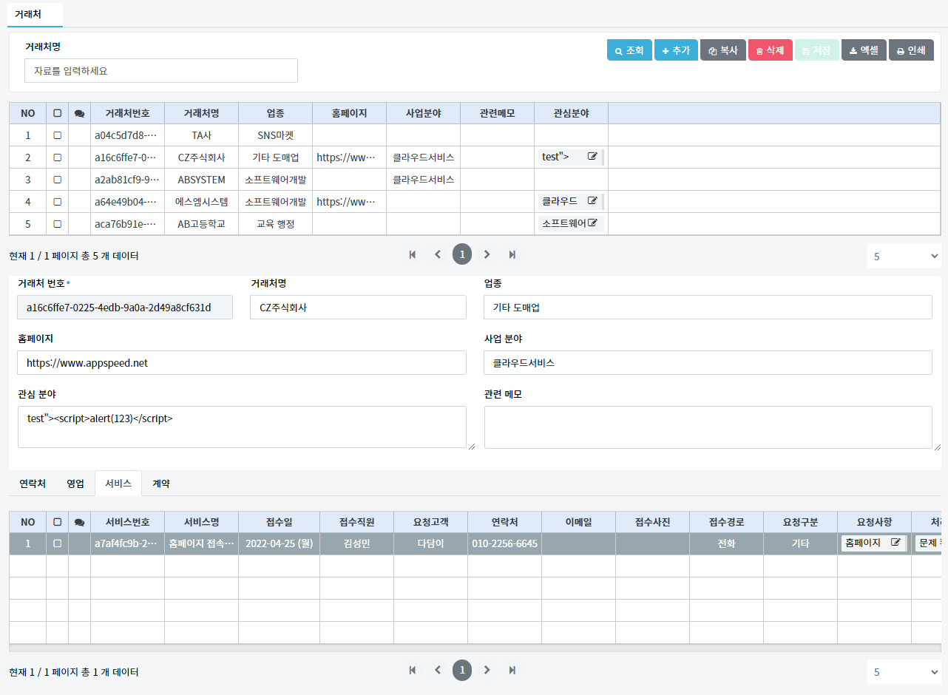Go to previous page of service table
The height and width of the screenshot is (695, 948).
pos(437,670)
